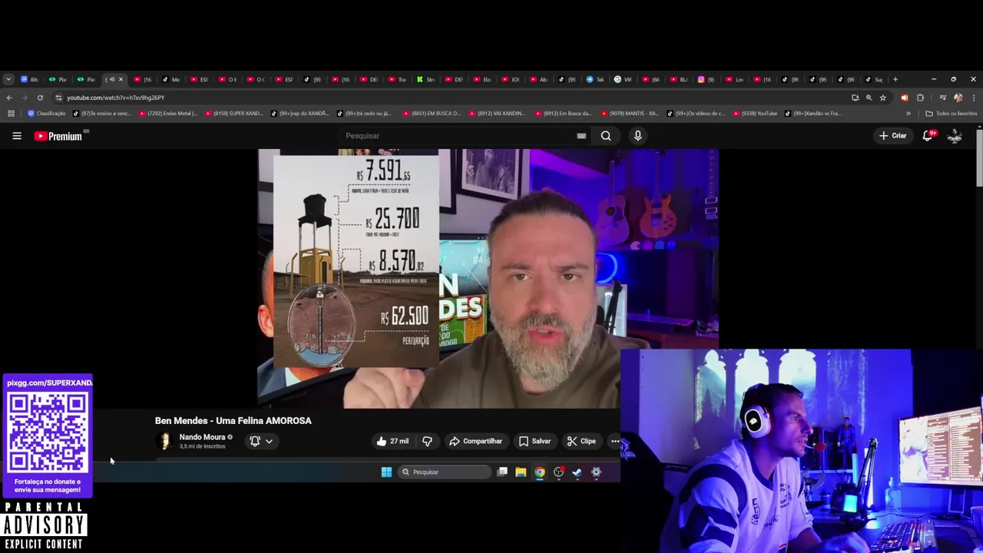983x553 pixels.
Task: Like the video showing 27 mil
Action: click(392, 441)
